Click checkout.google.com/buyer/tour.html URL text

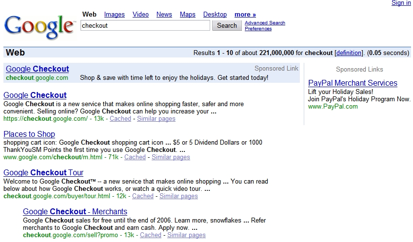57,196
